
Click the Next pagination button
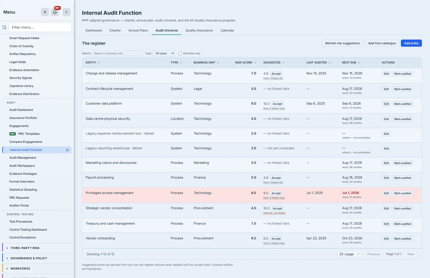click(x=411, y=254)
